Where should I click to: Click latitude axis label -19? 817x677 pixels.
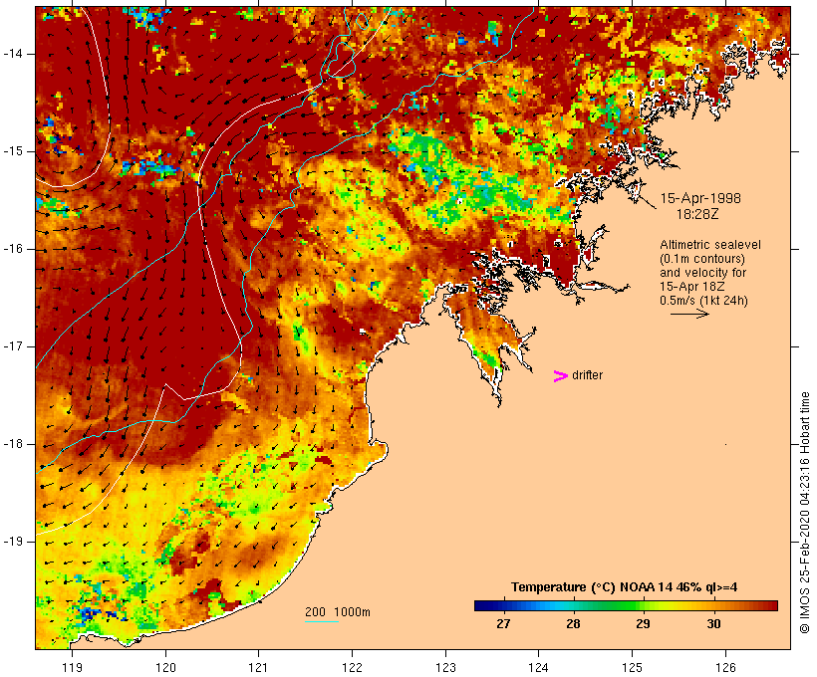(13, 542)
